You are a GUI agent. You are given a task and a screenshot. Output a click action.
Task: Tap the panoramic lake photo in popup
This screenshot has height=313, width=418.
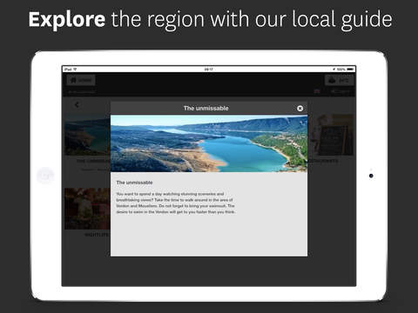(x=209, y=143)
